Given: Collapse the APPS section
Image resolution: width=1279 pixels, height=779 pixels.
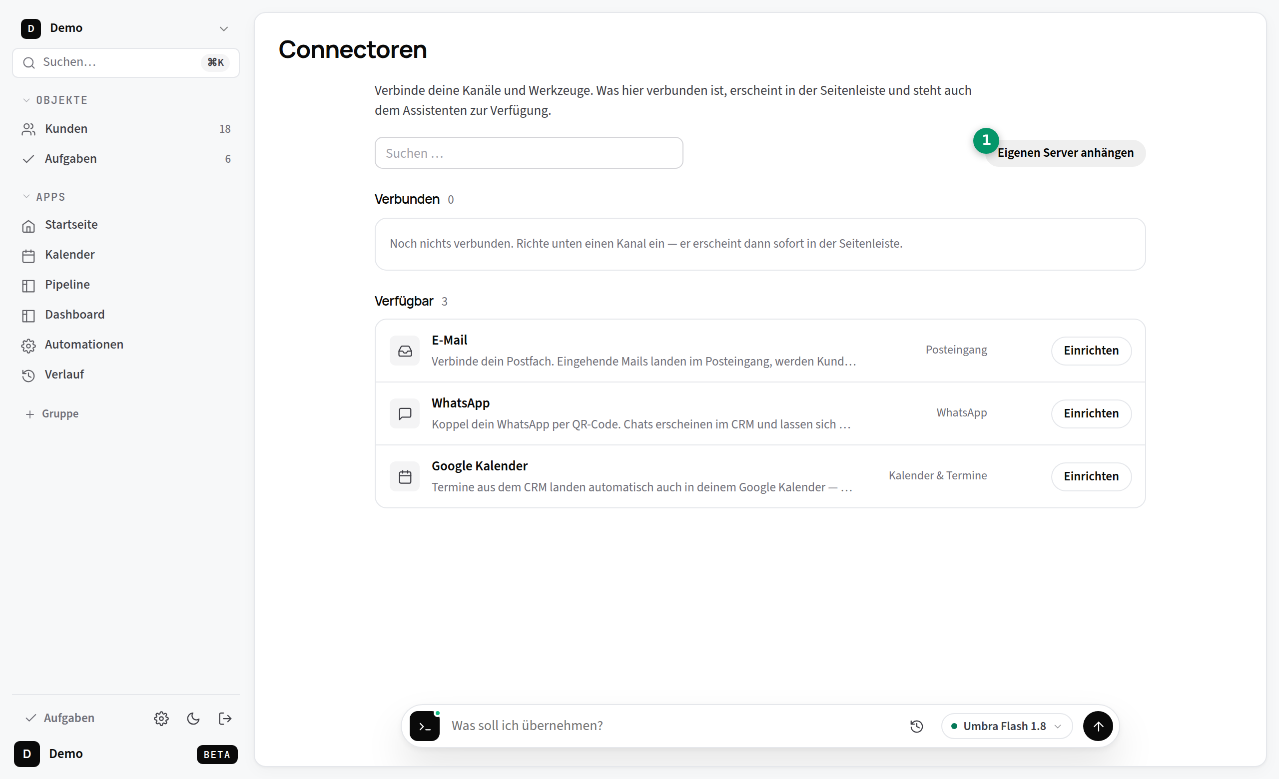Looking at the screenshot, I should (x=44, y=197).
